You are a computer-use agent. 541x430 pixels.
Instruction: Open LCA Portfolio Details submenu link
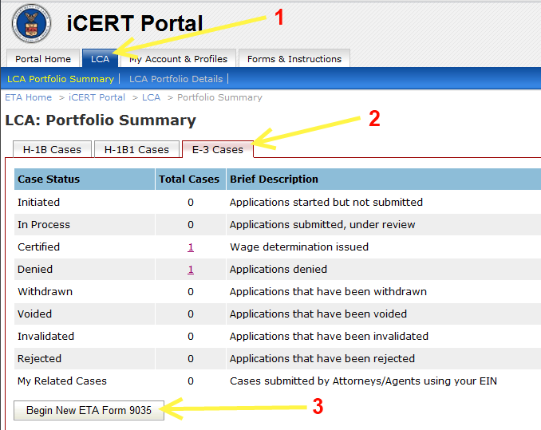pyautogui.click(x=176, y=79)
